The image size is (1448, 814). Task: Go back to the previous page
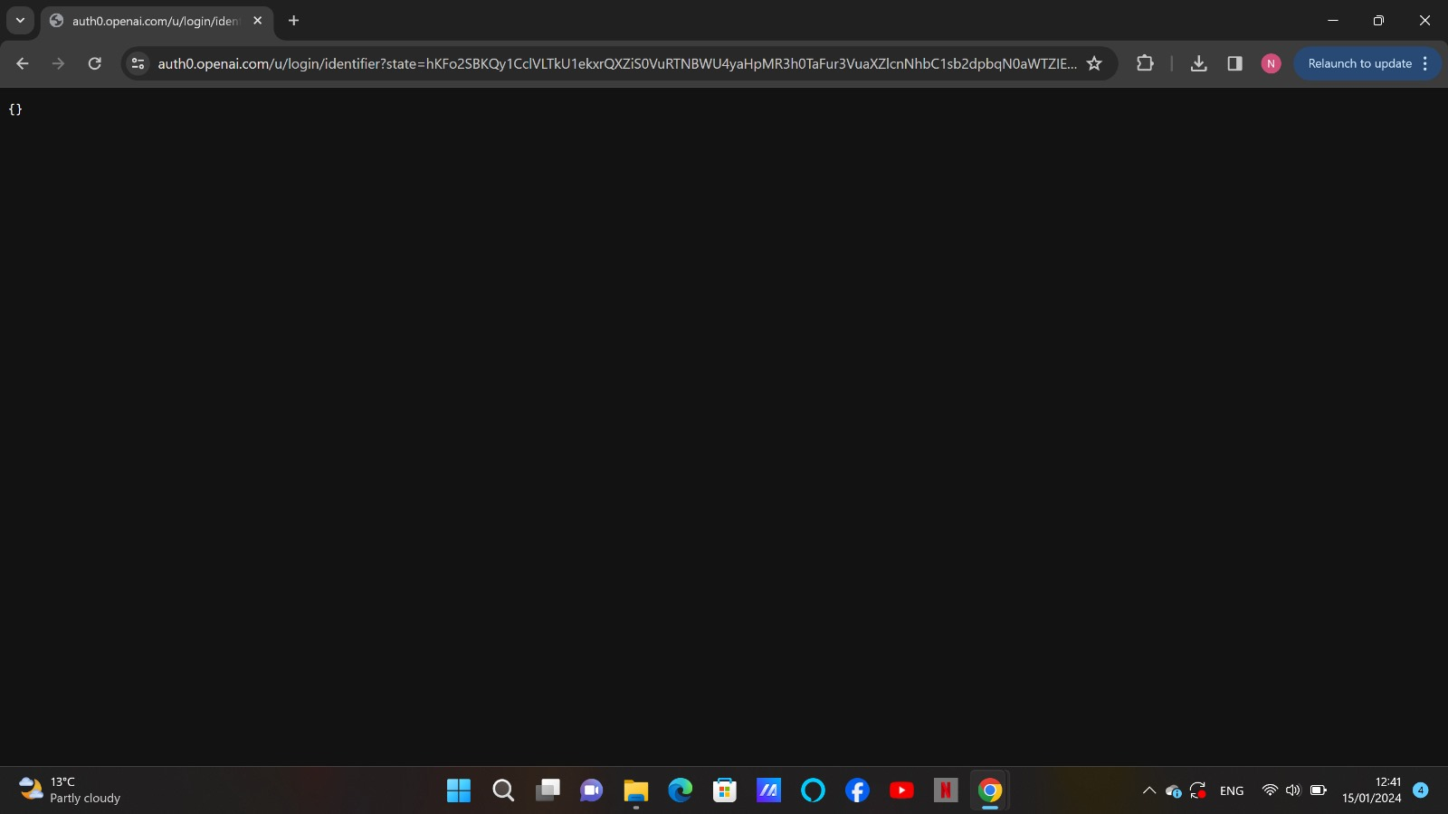click(23, 63)
